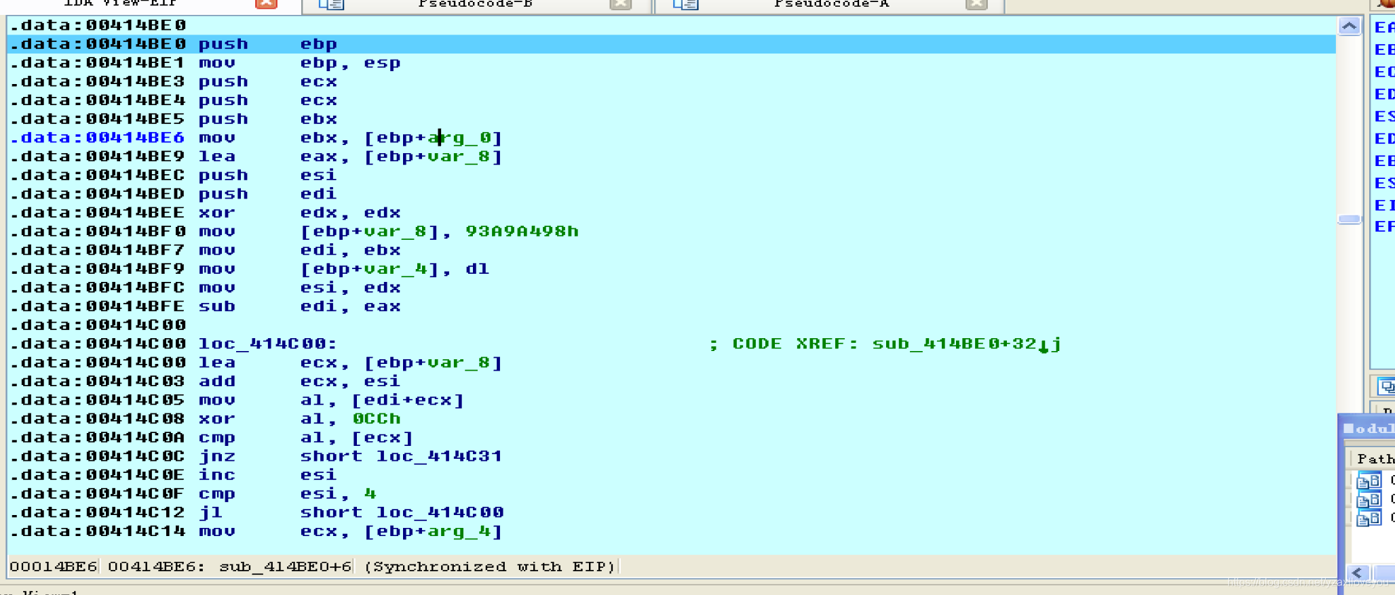The width and height of the screenshot is (1395, 595).
Task: Click the disassembly vertical scrollbar thumb
Action: (1349, 219)
